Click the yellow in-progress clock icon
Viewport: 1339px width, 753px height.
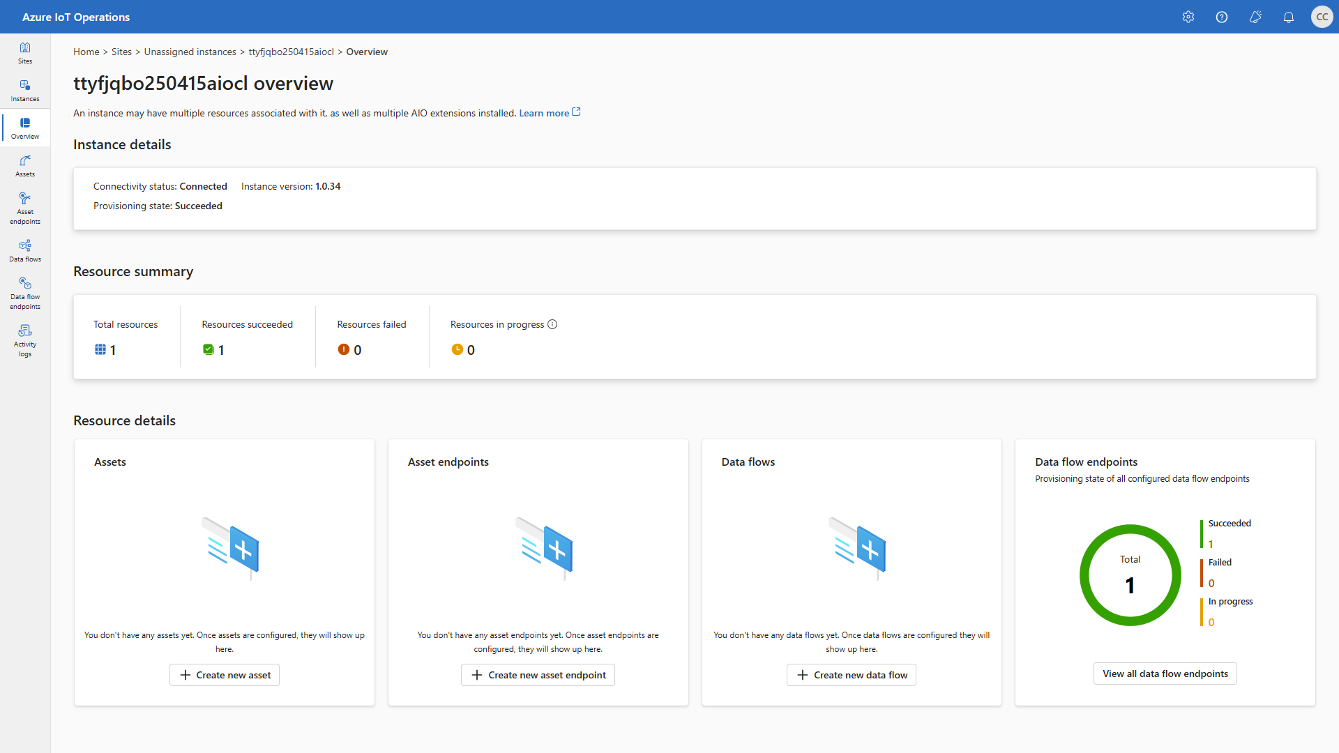[457, 349]
